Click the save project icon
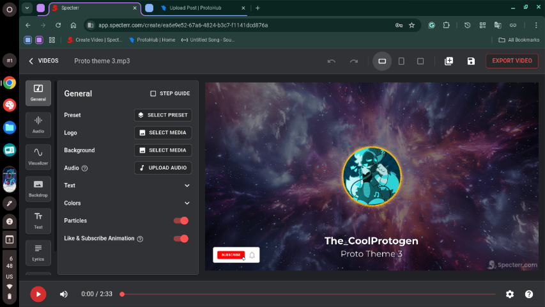 [x=471, y=61]
